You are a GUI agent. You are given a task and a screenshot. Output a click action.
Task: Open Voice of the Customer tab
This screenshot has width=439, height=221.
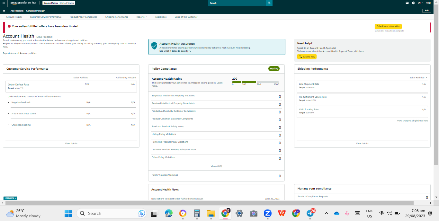[x=186, y=17]
